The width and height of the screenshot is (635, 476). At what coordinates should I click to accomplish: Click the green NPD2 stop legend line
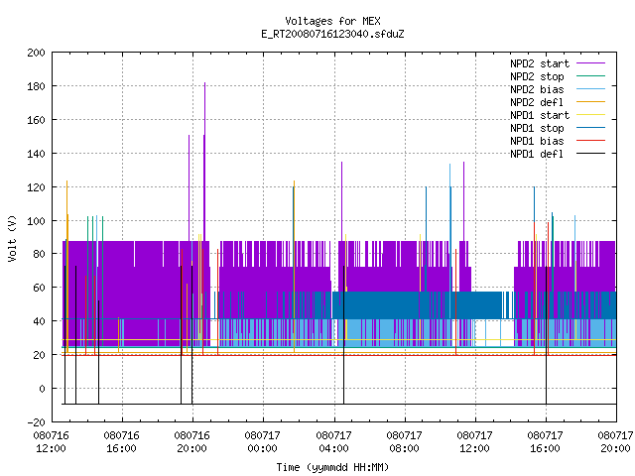click(590, 75)
